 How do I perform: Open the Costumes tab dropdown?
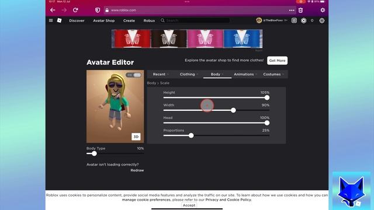point(273,74)
